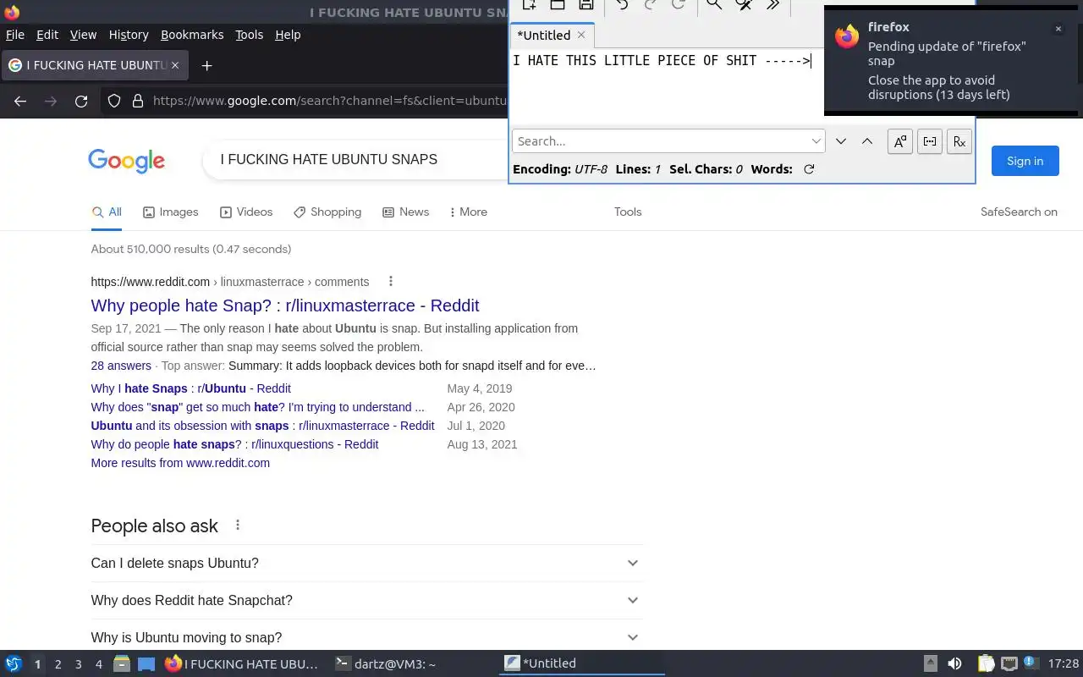Toggle match case in editor search
This screenshot has height=677, width=1083.
point(900,141)
